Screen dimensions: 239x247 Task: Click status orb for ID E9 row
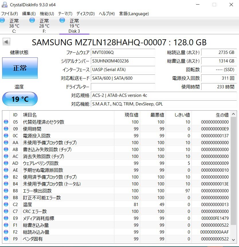tap(6, 218)
